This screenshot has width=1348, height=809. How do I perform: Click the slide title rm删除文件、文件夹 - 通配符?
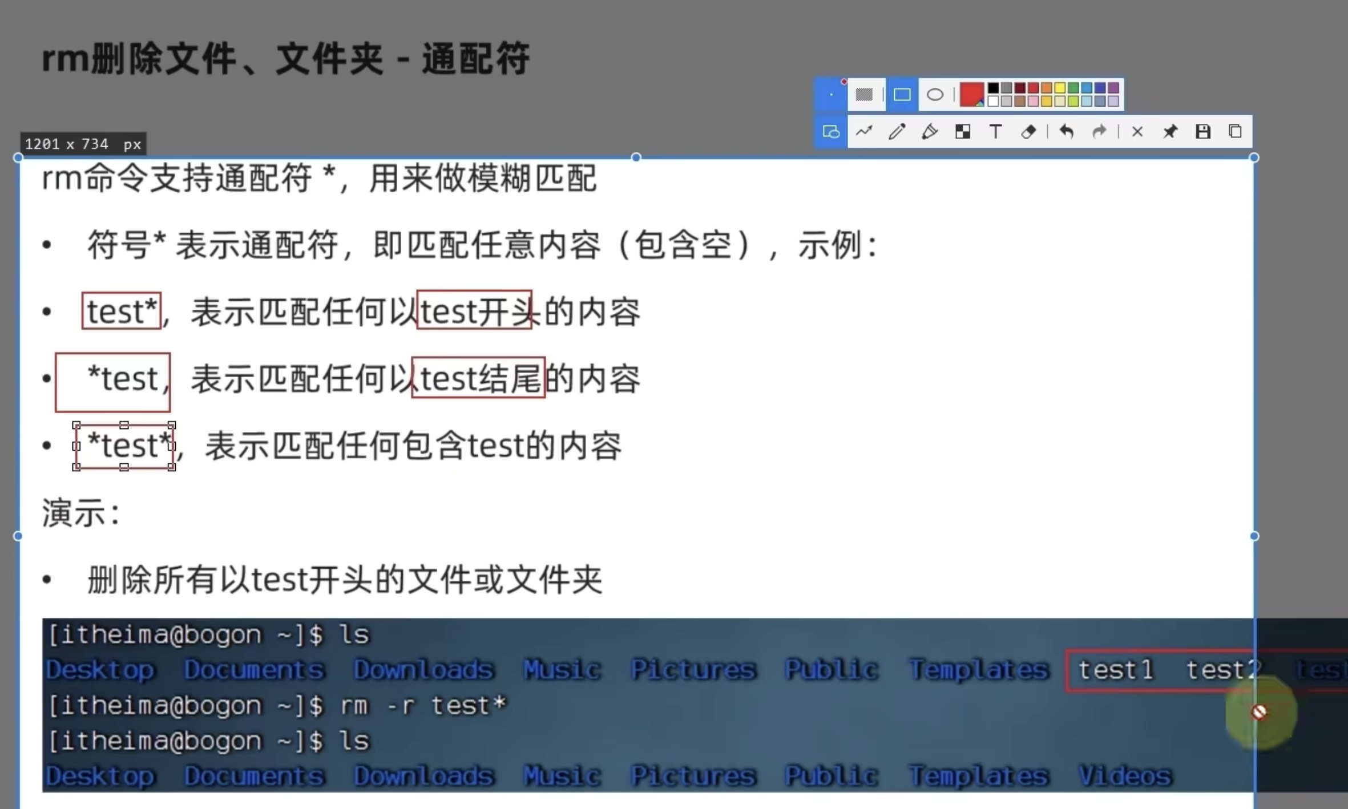tap(285, 59)
